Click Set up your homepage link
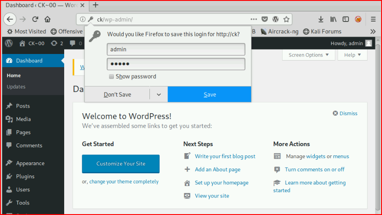The height and width of the screenshot is (215, 382). (222, 183)
